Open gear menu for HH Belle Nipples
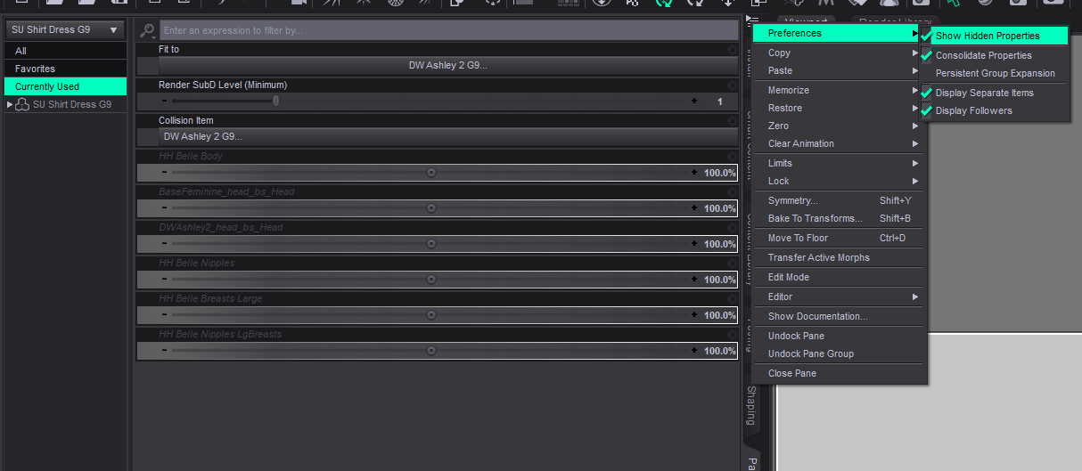 click(733, 264)
